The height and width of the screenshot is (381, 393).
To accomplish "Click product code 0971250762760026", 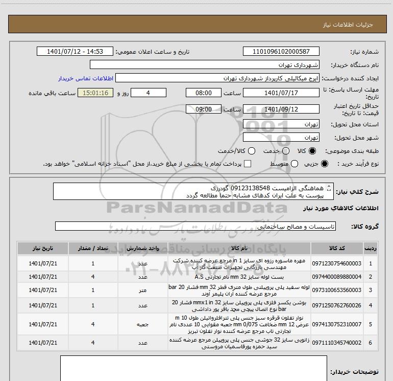I will click(337, 305).
